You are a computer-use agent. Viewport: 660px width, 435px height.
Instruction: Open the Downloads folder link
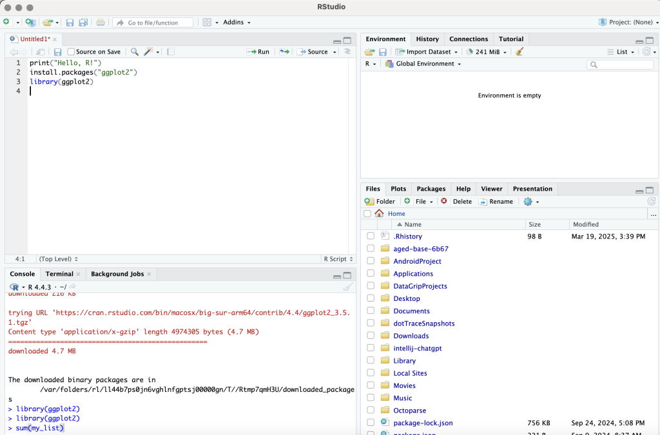point(411,336)
